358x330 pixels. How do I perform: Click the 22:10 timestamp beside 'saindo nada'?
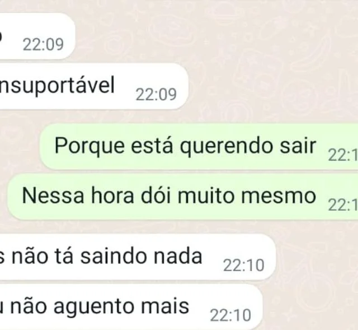coord(244,265)
